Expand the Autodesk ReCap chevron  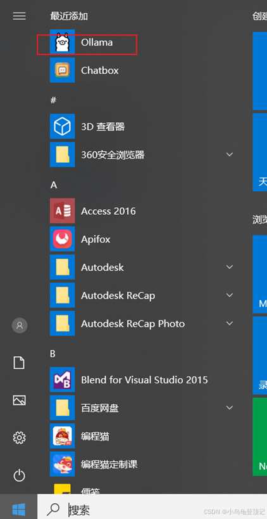point(229,295)
